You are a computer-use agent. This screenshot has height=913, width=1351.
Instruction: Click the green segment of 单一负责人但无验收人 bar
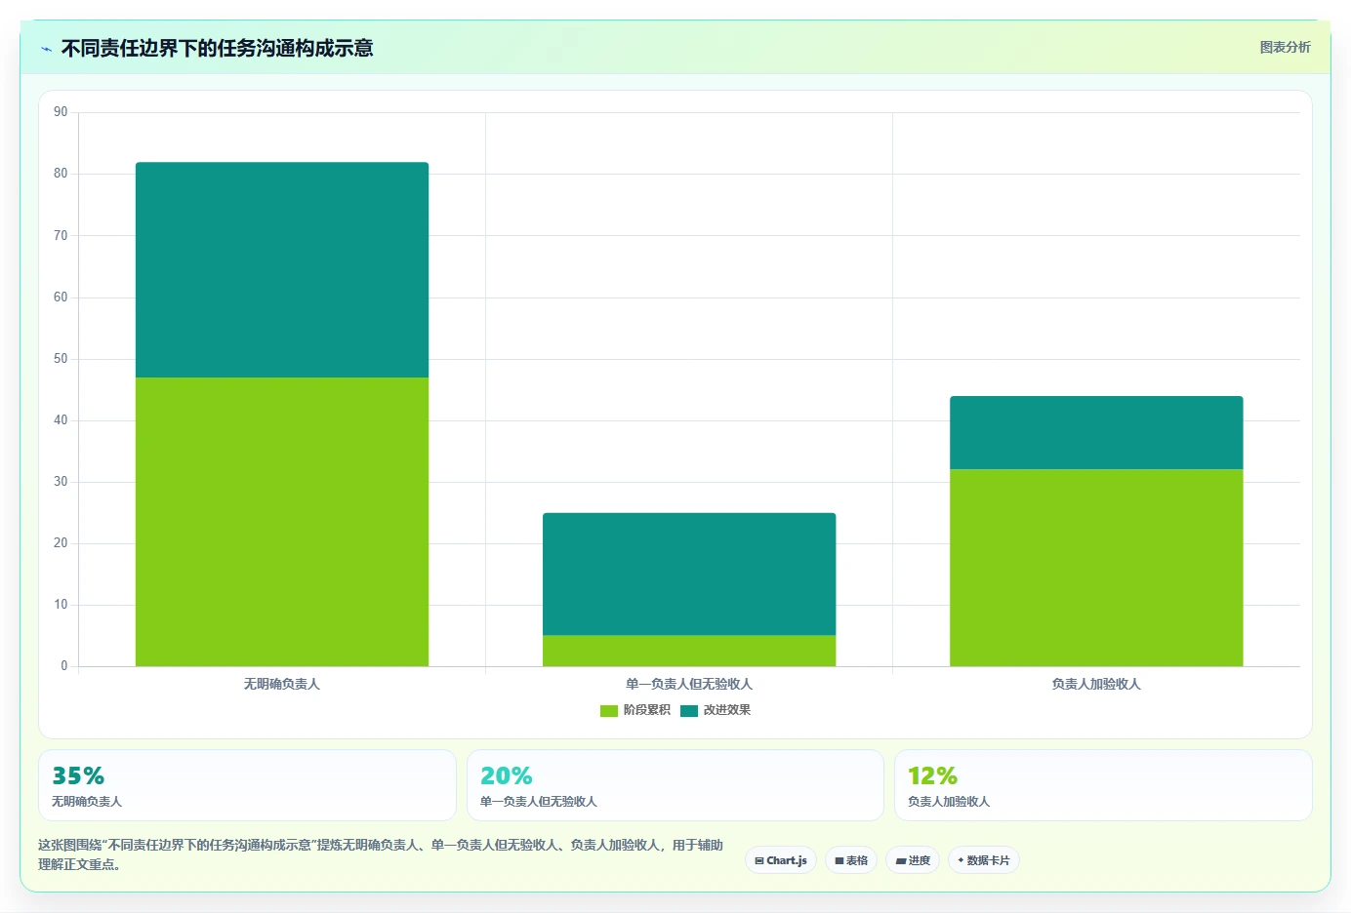tap(689, 651)
